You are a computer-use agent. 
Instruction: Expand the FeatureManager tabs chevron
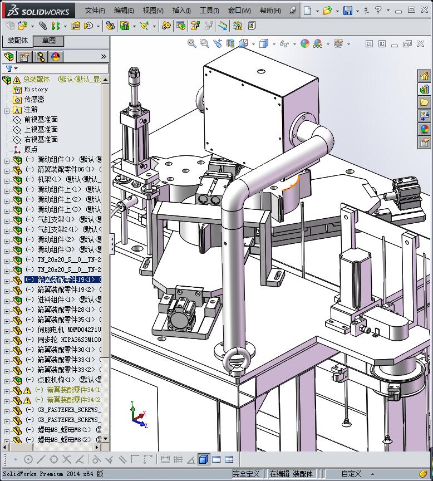point(104,56)
